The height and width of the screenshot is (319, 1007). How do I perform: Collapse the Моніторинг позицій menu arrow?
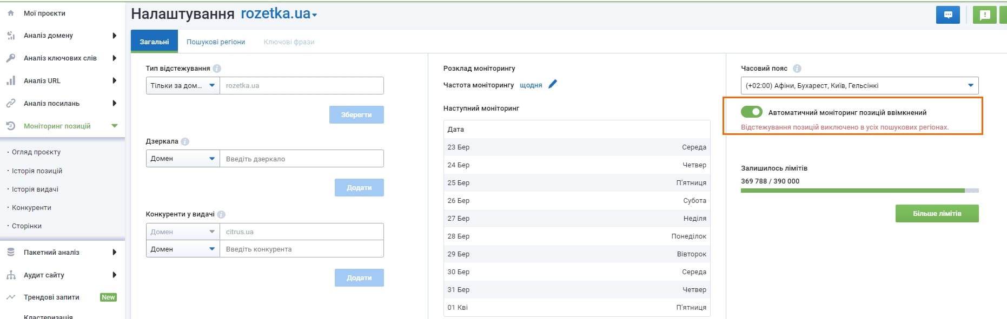114,126
